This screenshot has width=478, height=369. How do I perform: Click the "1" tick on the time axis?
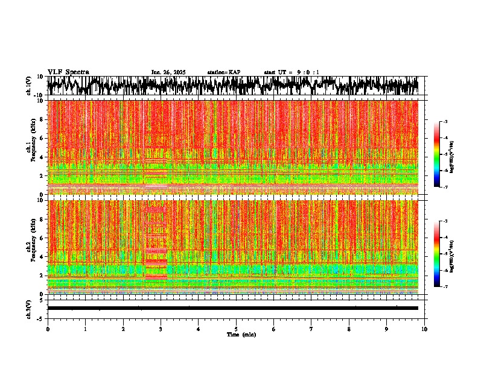(85, 329)
